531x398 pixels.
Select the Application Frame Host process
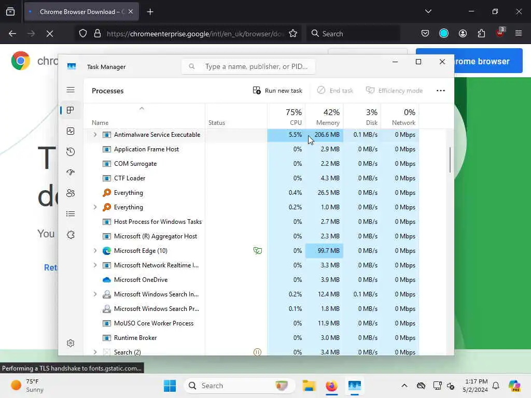pos(251,149)
